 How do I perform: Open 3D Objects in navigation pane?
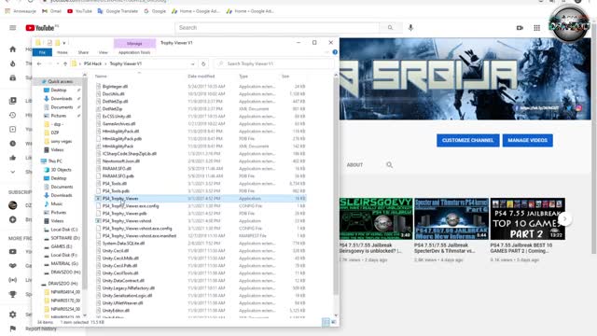pyautogui.click(x=61, y=170)
